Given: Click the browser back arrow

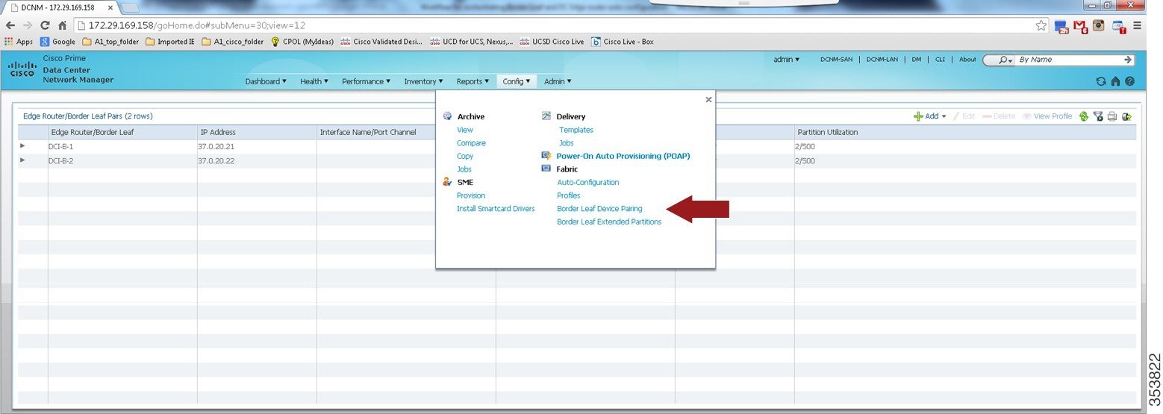Looking at the screenshot, I should pos(10,25).
